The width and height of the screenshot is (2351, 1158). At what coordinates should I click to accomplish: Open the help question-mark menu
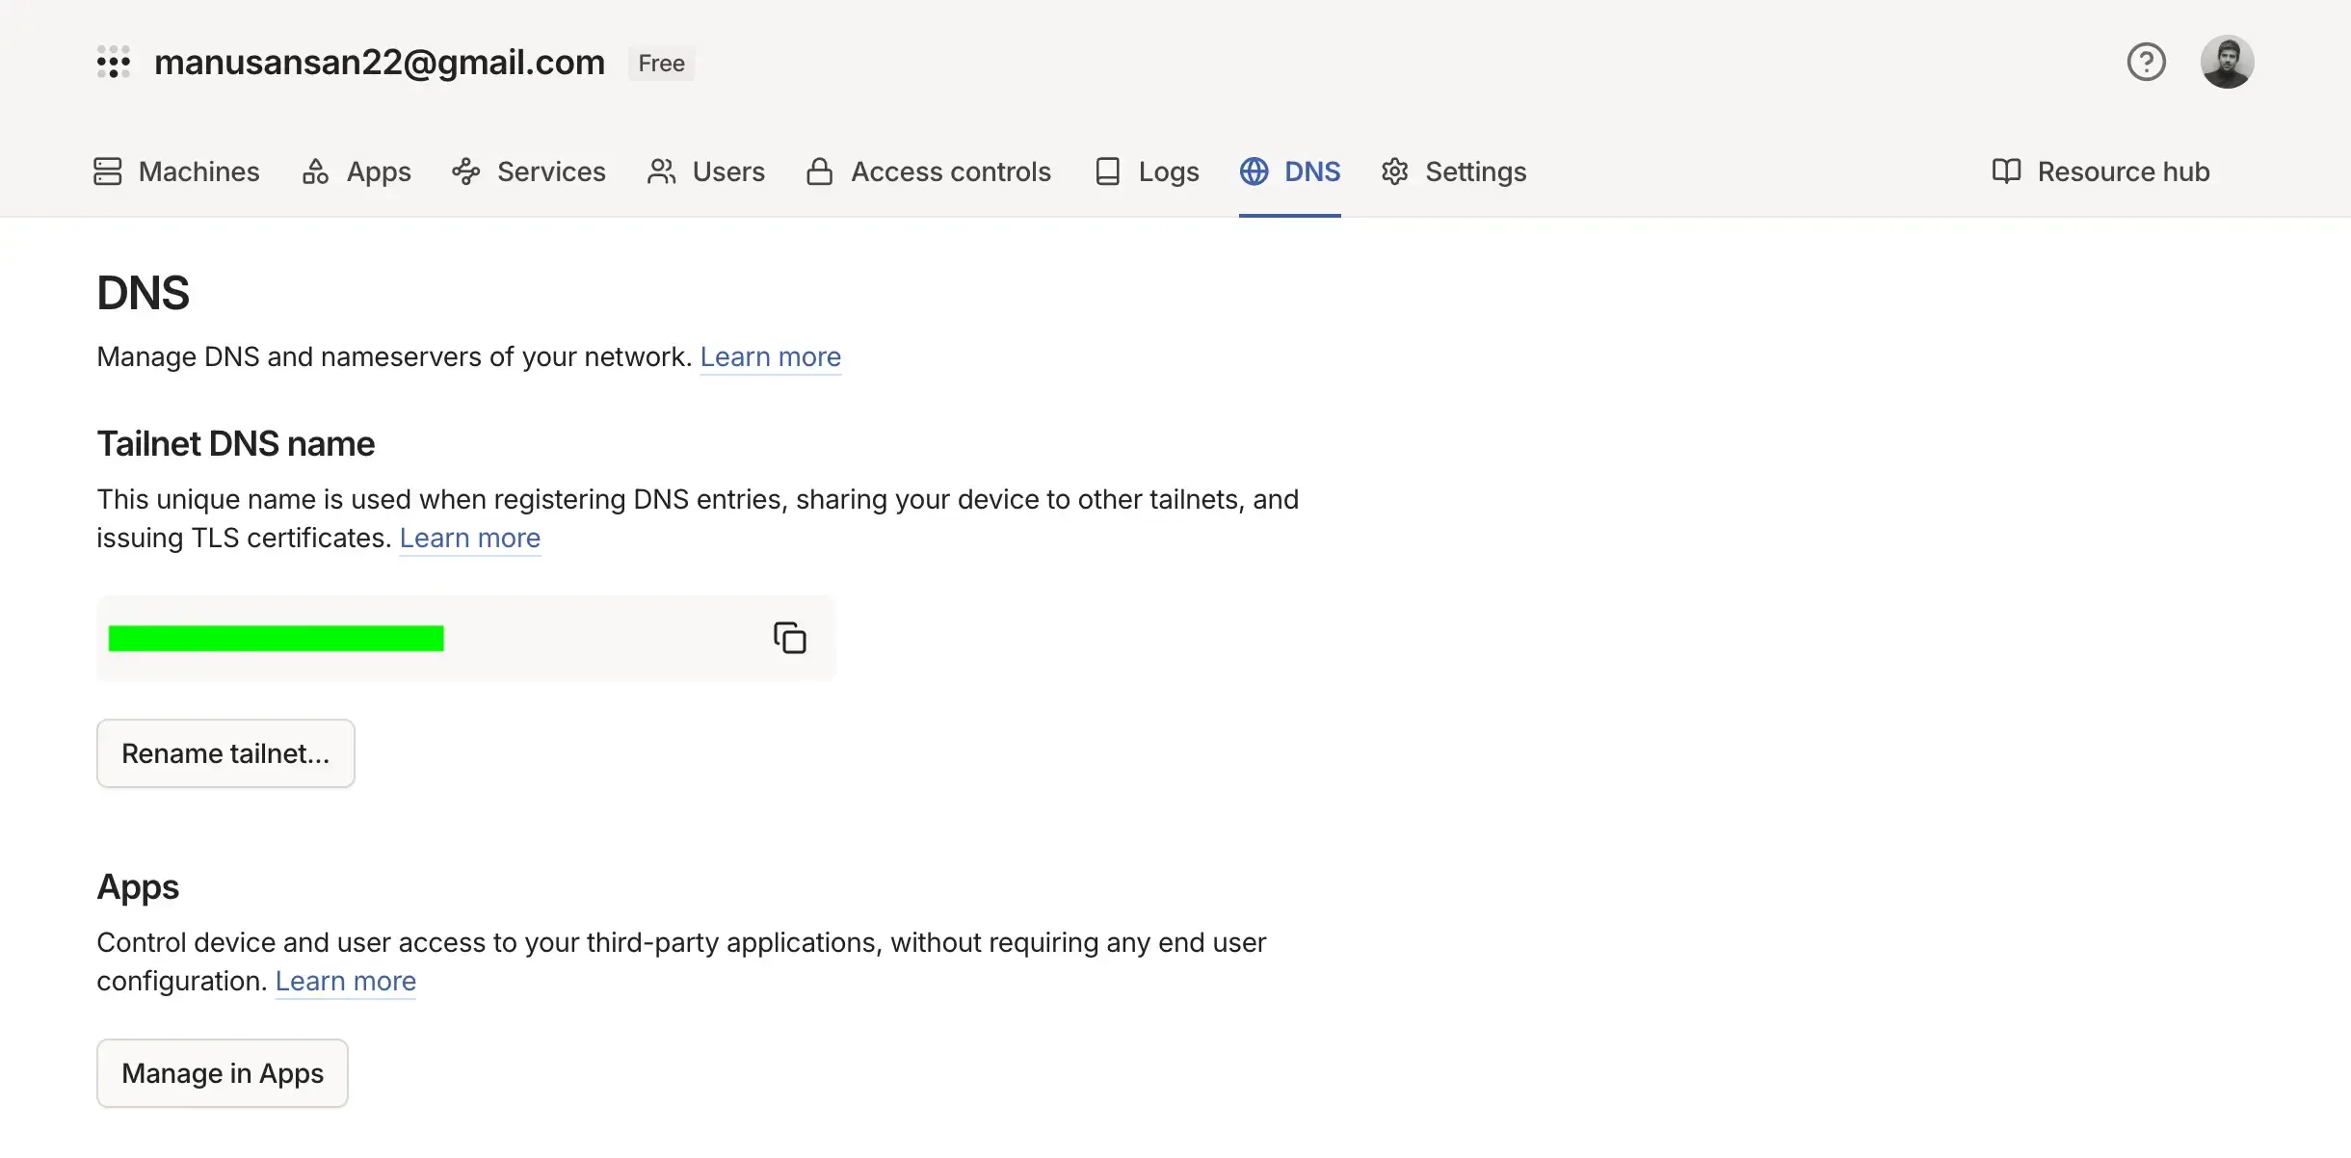2145,61
